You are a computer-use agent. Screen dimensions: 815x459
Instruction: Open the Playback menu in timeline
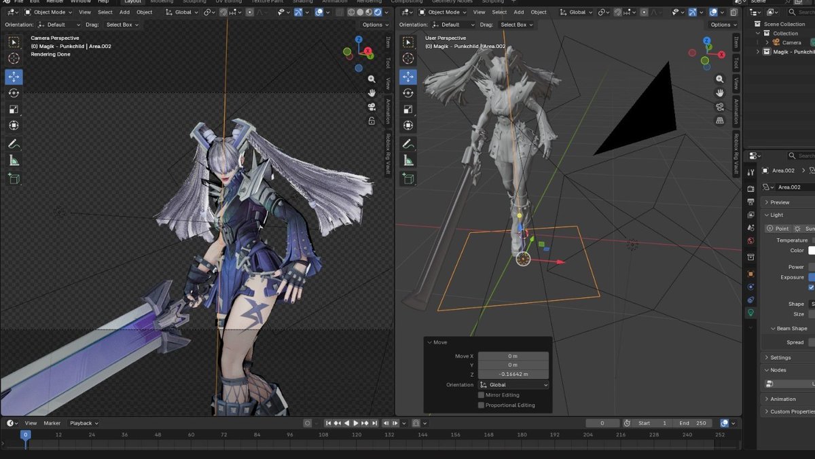click(84, 423)
